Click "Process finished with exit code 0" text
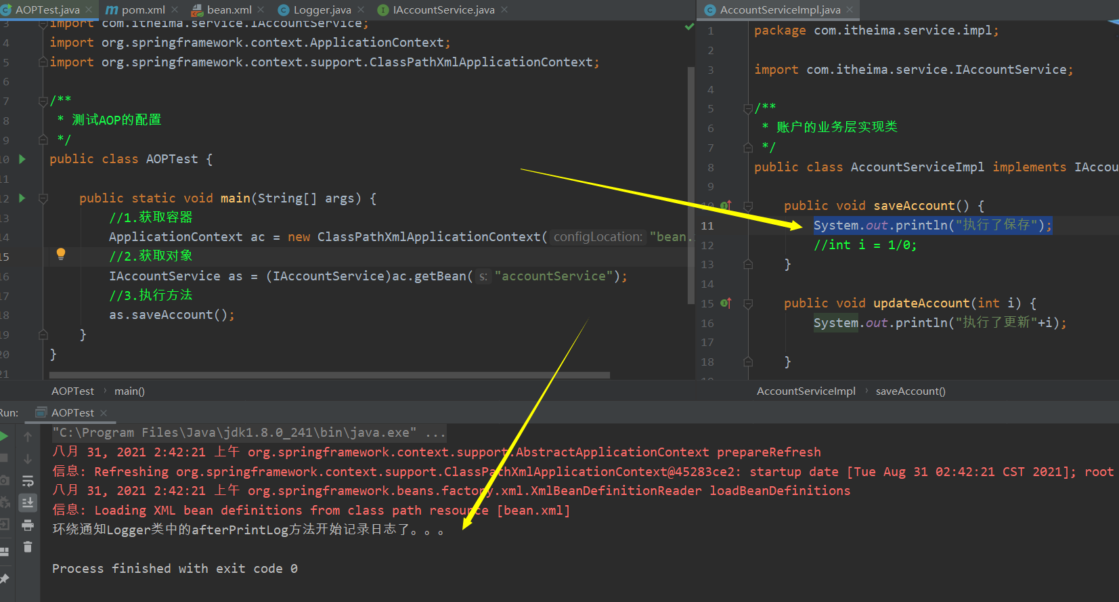Image resolution: width=1119 pixels, height=602 pixels. pyautogui.click(x=175, y=568)
